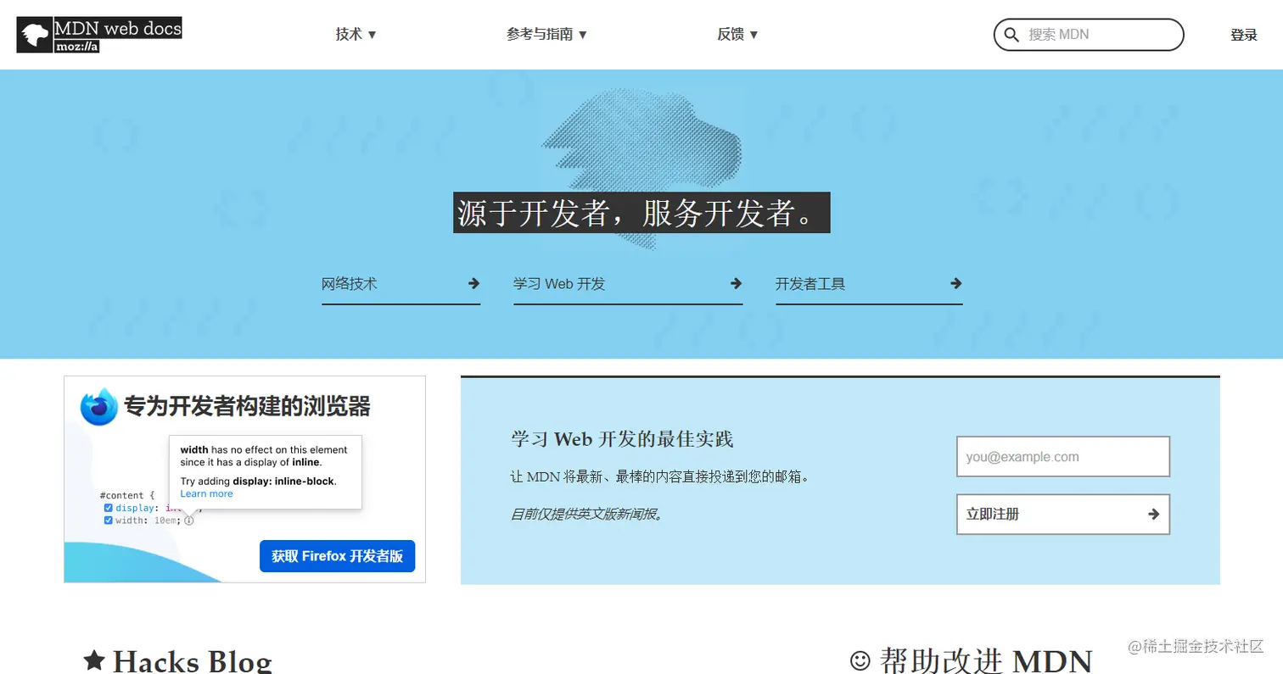Expand the 技术 dropdown menu
The width and height of the screenshot is (1283, 674).
tap(356, 34)
